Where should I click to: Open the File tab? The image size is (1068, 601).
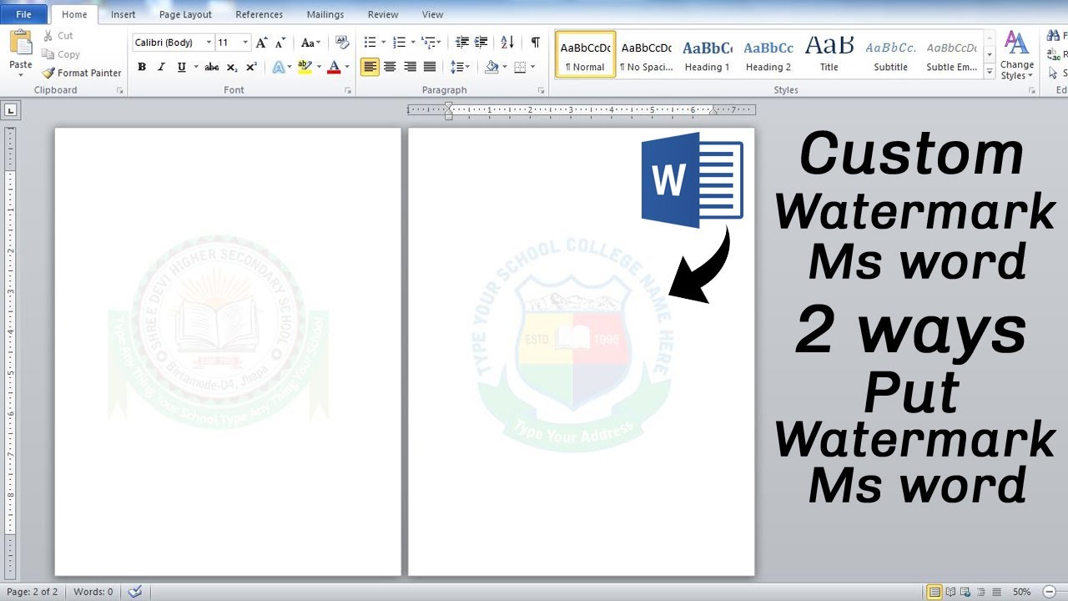[24, 14]
